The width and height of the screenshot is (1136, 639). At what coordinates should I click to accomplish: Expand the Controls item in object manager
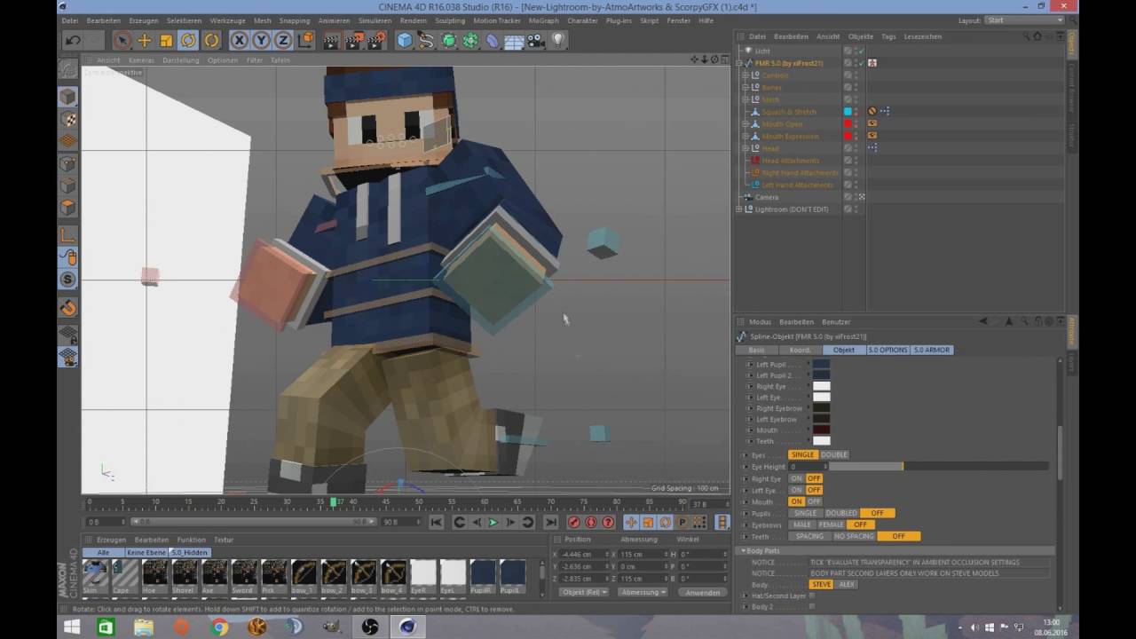(745, 75)
